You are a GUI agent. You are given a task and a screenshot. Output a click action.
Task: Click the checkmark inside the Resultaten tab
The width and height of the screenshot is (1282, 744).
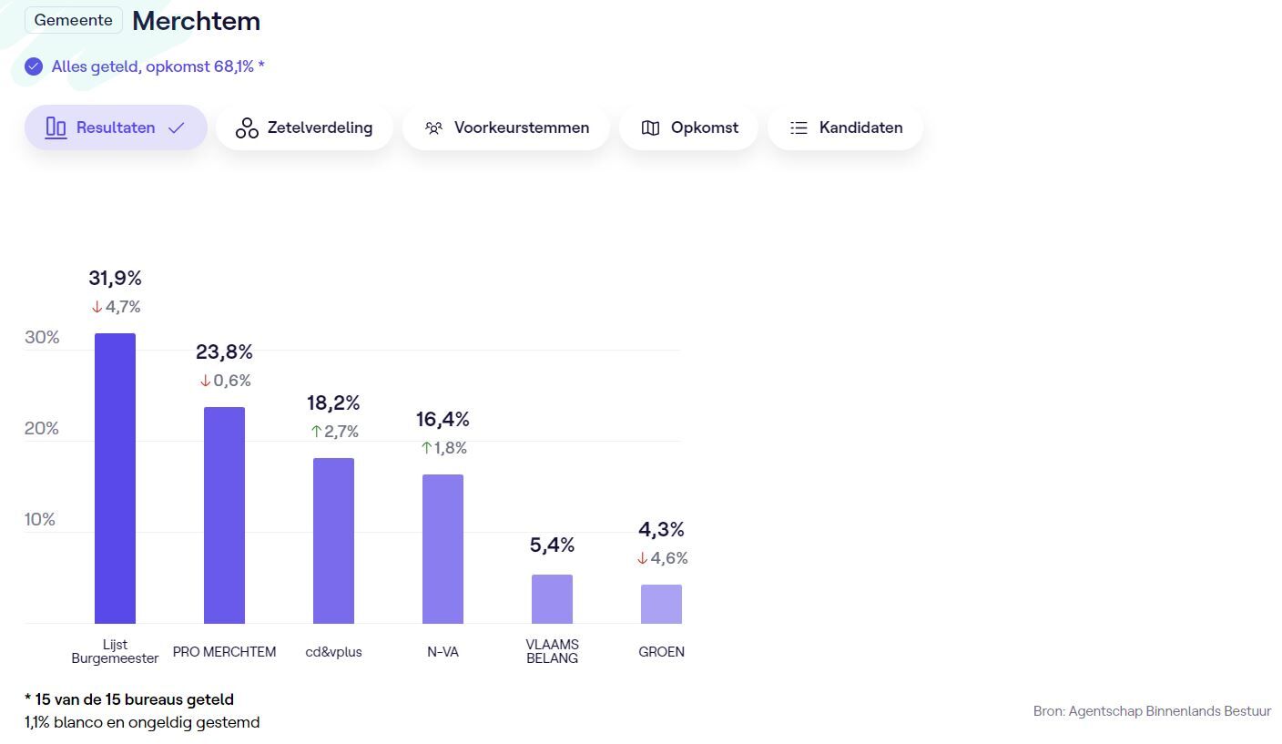(177, 128)
